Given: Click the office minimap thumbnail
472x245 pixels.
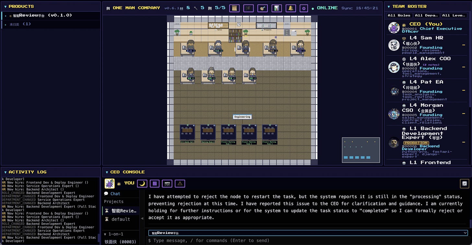Looking at the screenshot, I should click(361, 150).
